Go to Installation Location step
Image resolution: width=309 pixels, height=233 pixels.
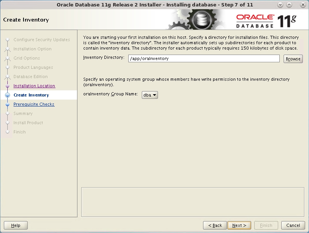tap(34, 86)
